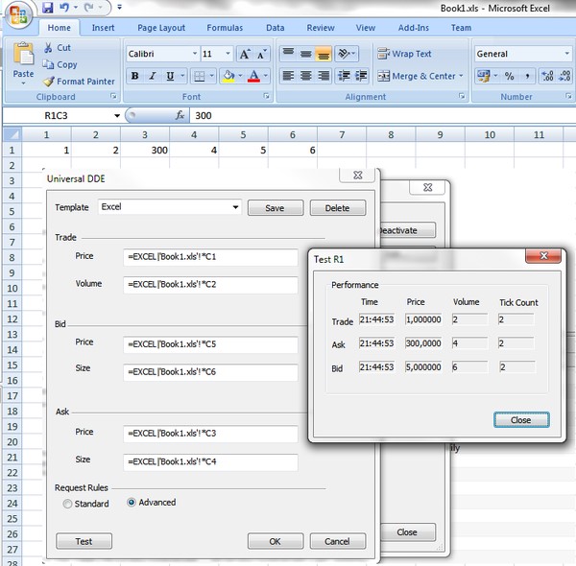Switch to the Data tab
The height and width of the screenshot is (566, 576).
(x=276, y=28)
